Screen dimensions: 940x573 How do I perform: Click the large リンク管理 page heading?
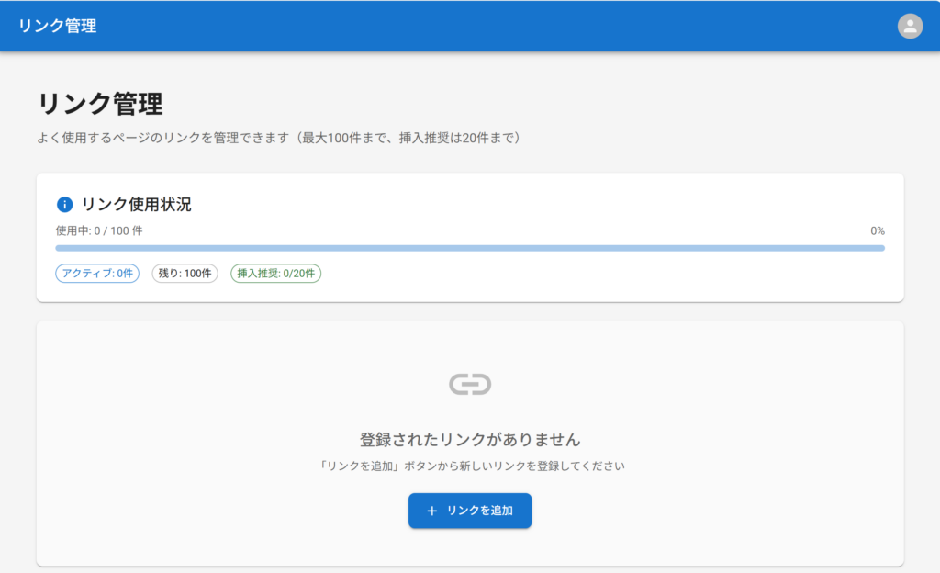(100, 104)
